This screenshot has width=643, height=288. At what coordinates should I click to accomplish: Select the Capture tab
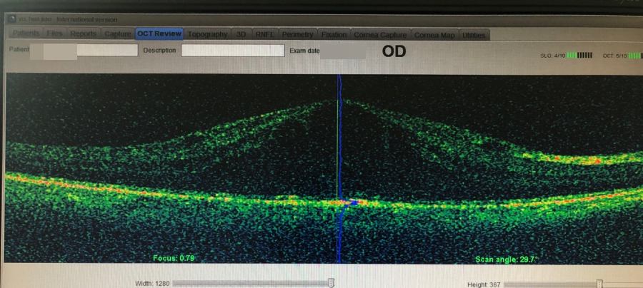pos(117,34)
